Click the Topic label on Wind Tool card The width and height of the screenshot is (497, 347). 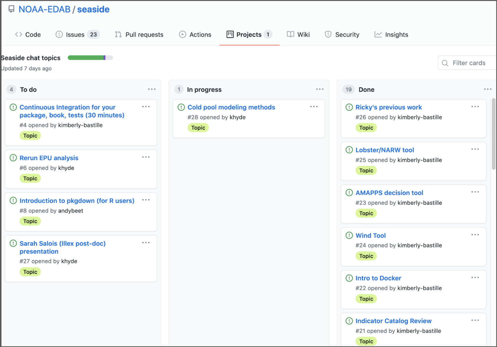click(366, 256)
